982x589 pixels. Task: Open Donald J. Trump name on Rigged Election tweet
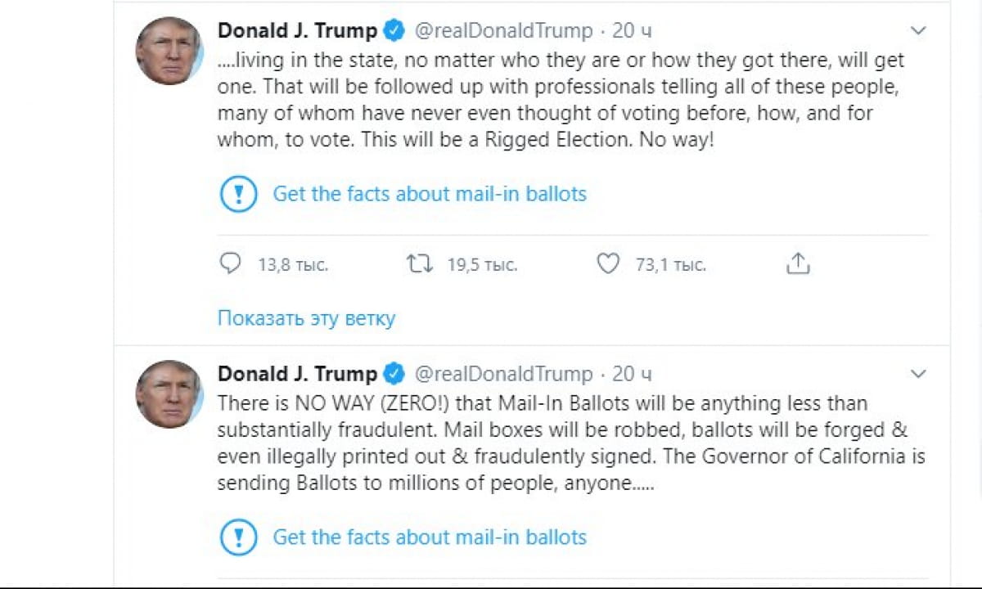[x=297, y=31]
